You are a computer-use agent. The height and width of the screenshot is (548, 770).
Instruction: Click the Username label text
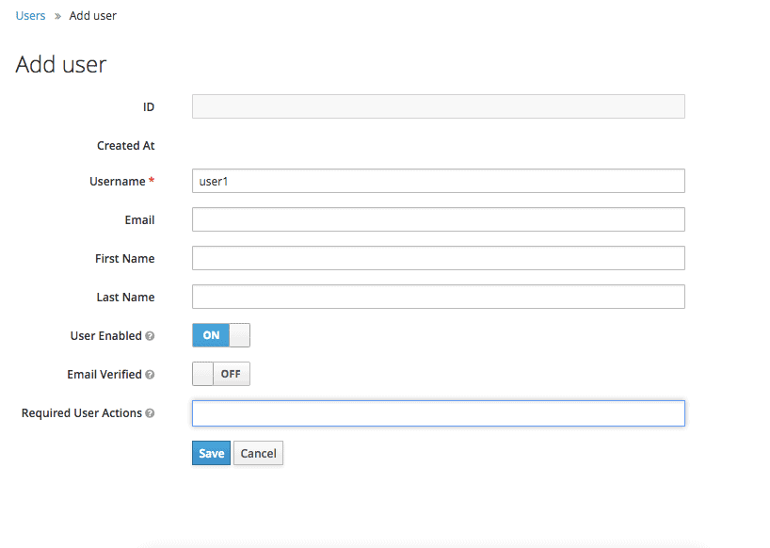(x=118, y=182)
